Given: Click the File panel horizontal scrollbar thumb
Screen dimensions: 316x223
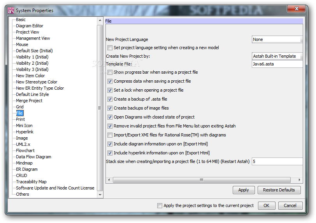Looking at the screenshot, I should [202, 180].
